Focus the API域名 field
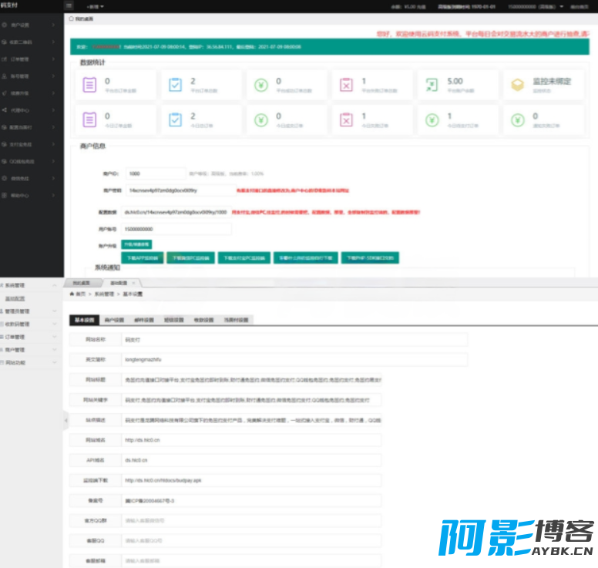This screenshot has width=598, height=568. [x=251, y=460]
